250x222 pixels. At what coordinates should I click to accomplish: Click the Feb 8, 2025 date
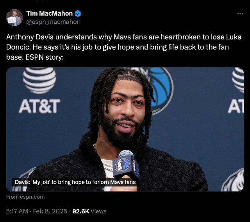50,211
